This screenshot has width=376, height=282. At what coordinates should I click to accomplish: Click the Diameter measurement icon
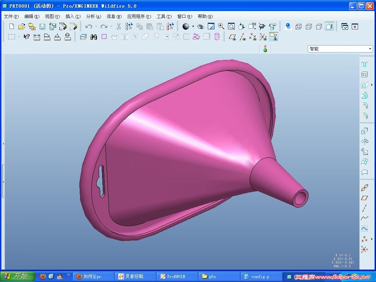[68, 37]
